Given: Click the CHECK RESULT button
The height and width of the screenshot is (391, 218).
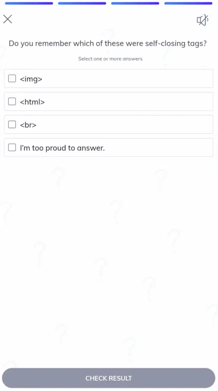Looking at the screenshot, I should click(108, 378).
